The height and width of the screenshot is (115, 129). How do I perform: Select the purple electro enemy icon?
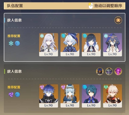[118, 71]
